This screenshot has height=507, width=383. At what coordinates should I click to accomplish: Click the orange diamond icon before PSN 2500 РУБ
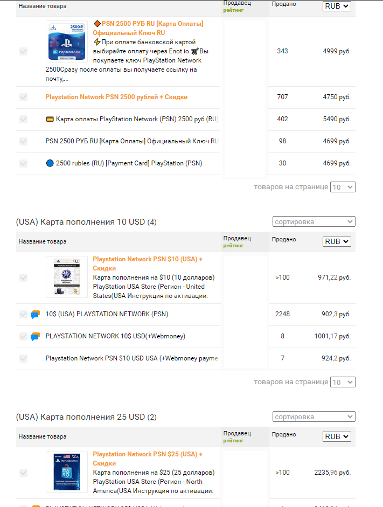click(x=97, y=24)
